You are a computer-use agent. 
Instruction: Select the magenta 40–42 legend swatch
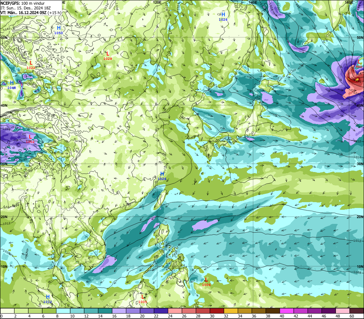287,311
